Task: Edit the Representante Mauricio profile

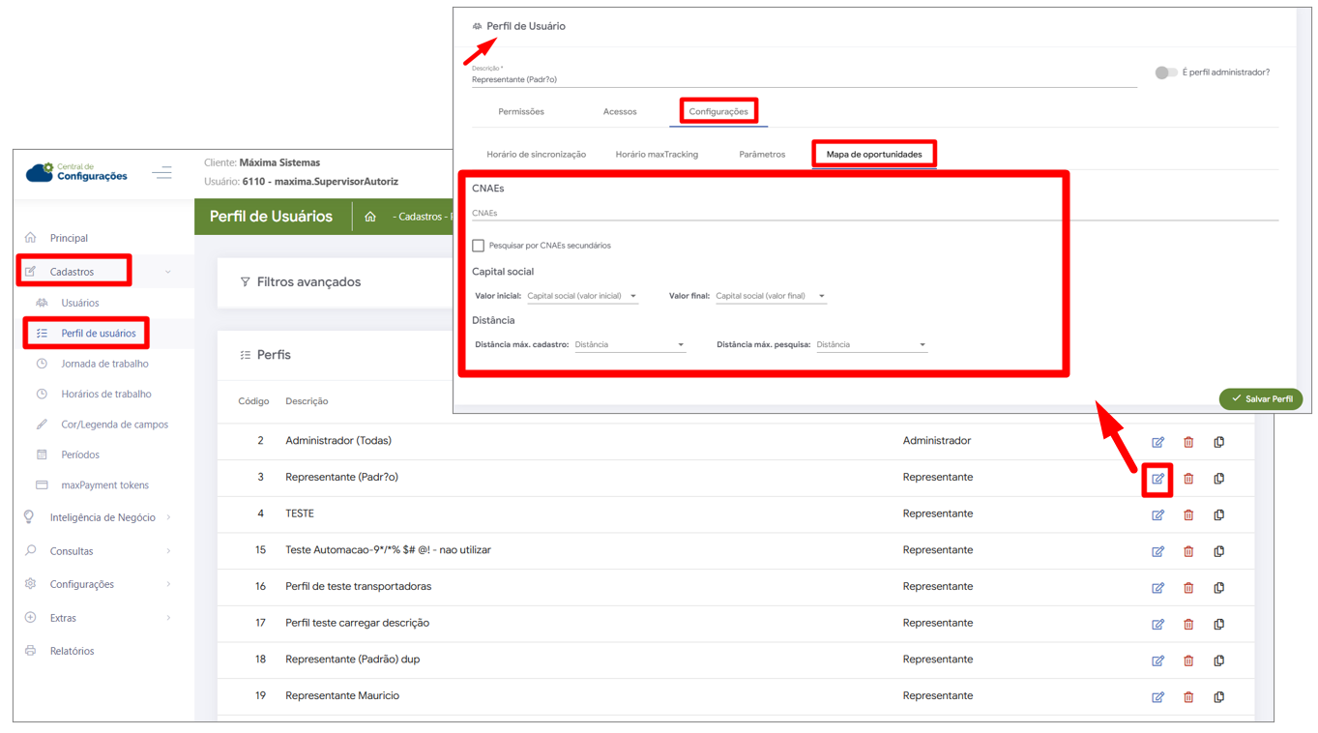Action: click(1157, 697)
